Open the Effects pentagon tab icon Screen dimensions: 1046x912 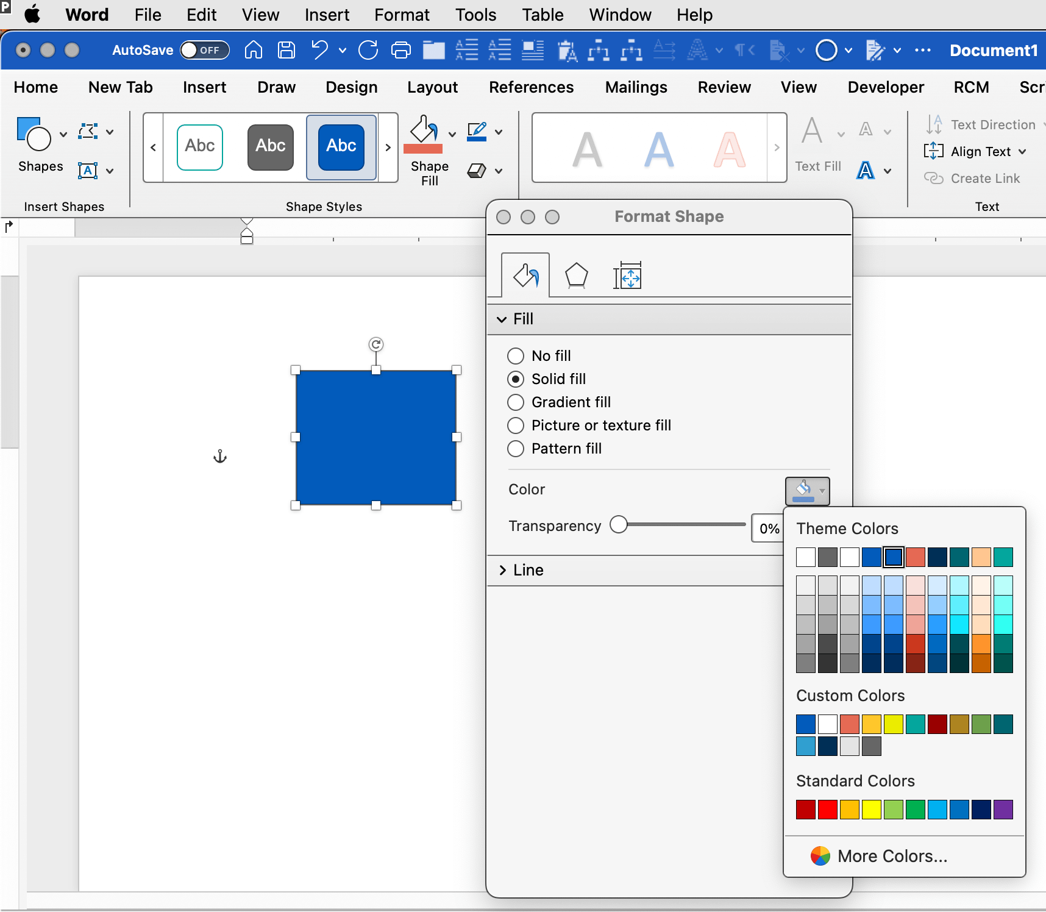pos(576,276)
